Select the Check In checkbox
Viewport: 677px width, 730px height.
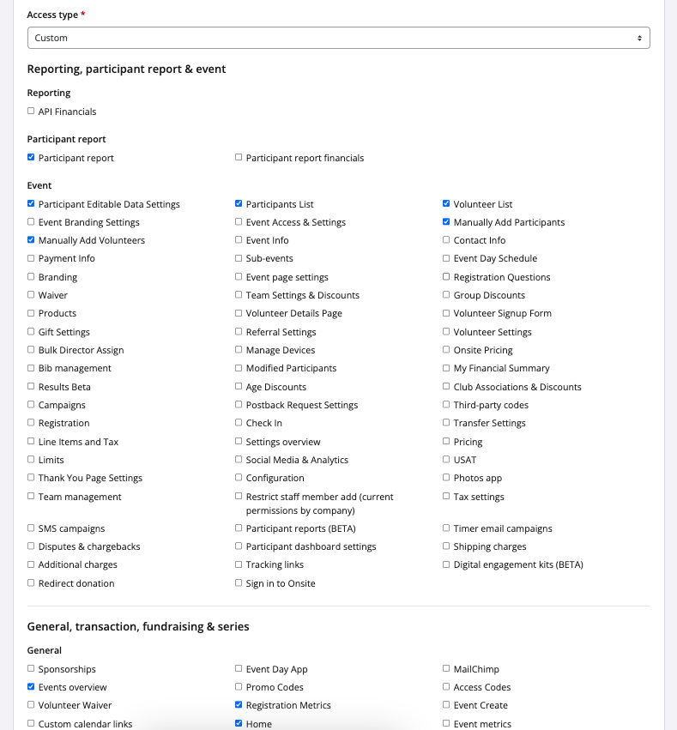pyautogui.click(x=239, y=423)
